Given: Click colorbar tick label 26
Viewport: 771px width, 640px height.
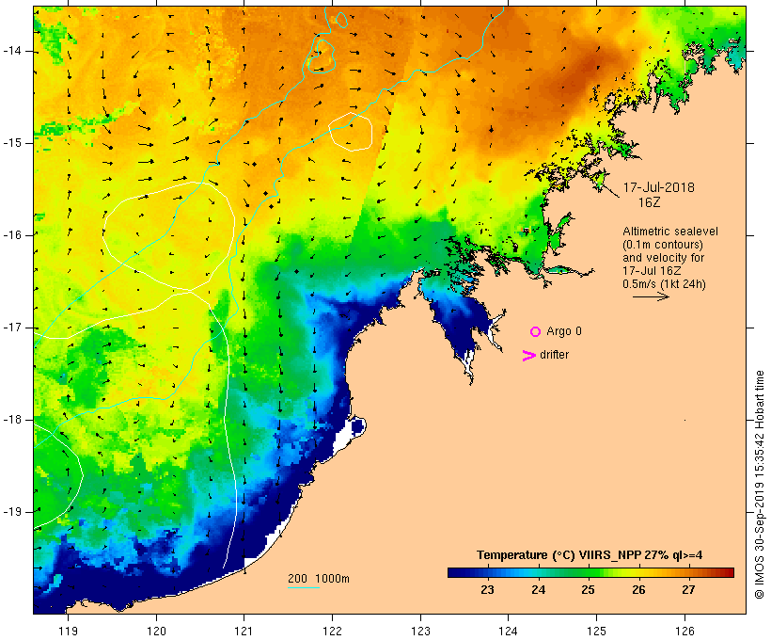Looking at the screenshot, I should click(638, 590).
